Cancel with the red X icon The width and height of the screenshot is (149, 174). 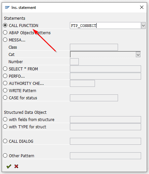(16, 166)
